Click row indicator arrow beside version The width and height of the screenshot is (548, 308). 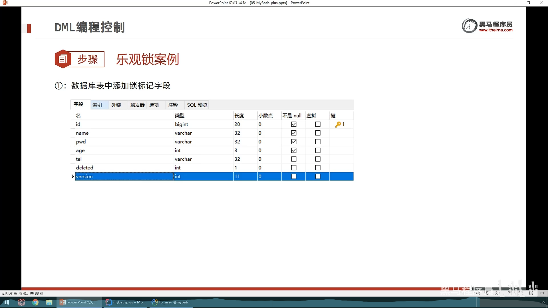point(72,177)
